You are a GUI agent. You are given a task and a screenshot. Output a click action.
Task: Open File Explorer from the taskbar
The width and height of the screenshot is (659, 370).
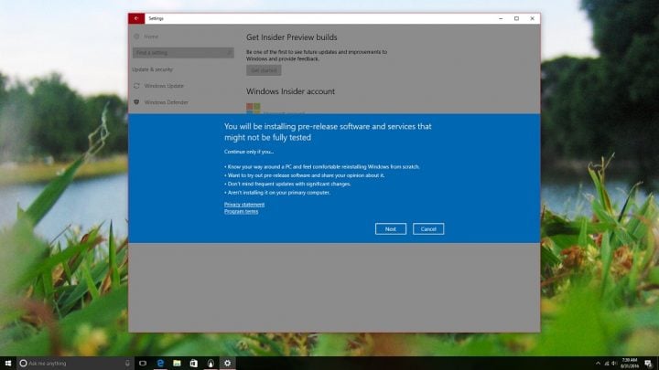[x=177, y=364]
